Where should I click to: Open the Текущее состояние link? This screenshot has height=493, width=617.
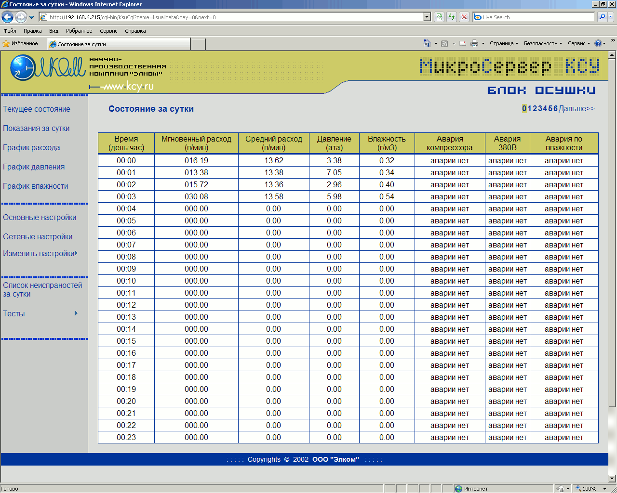(x=37, y=109)
